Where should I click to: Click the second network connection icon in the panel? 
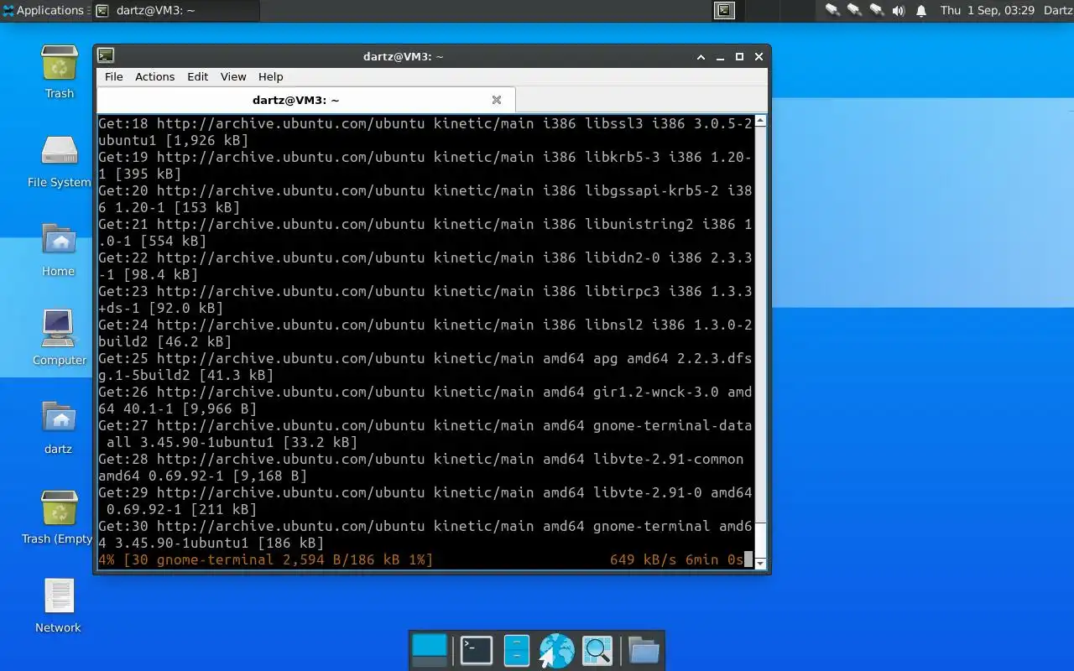(x=854, y=10)
